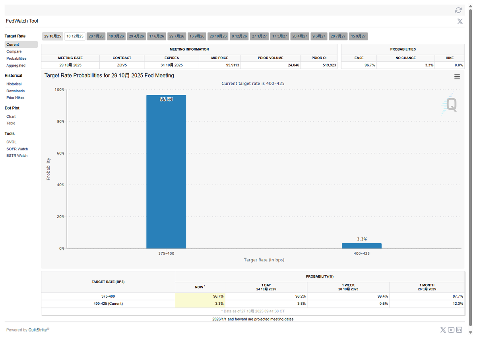Open the X social icon in the footer
The width and height of the screenshot is (477, 337).
point(443,329)
